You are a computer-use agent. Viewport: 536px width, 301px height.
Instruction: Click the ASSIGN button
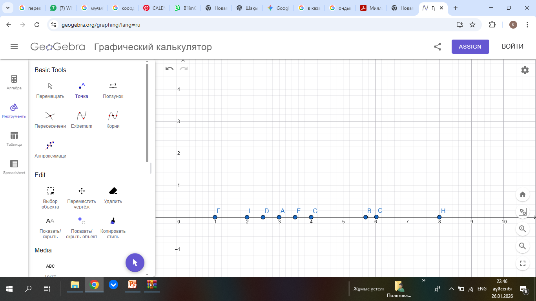click(470, 47)
